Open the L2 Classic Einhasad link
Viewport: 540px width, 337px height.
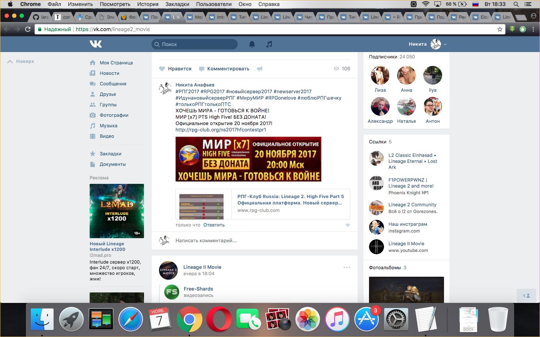[413, 161]
